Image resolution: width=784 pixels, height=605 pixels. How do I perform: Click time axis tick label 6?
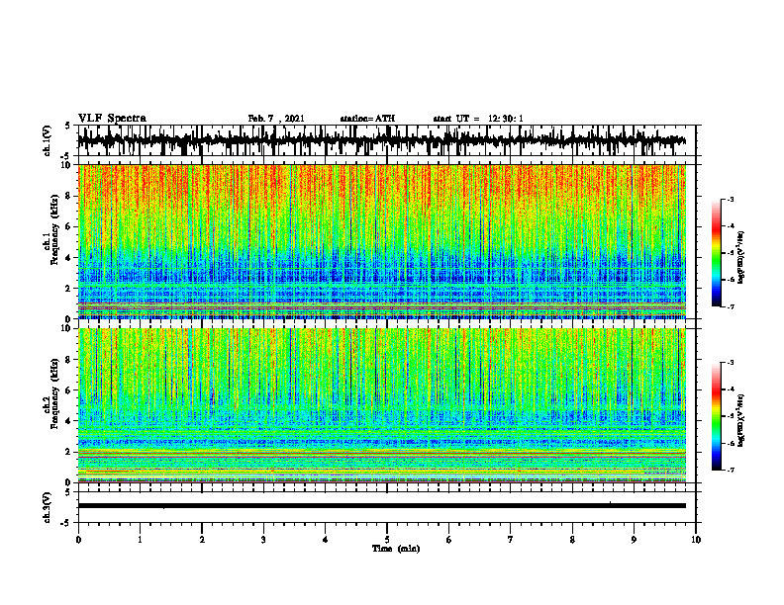click(449, 540)
